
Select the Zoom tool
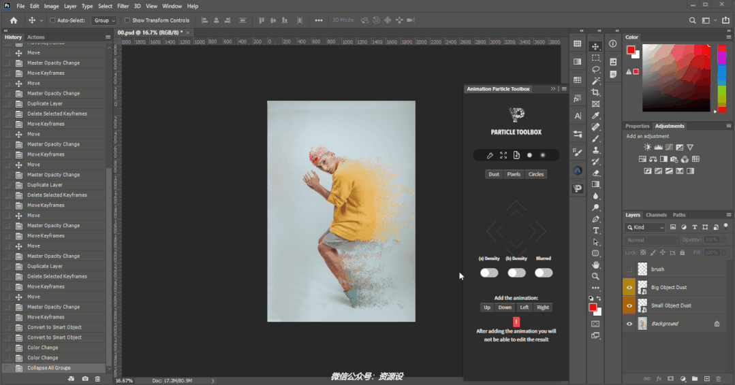coord(595,276)
